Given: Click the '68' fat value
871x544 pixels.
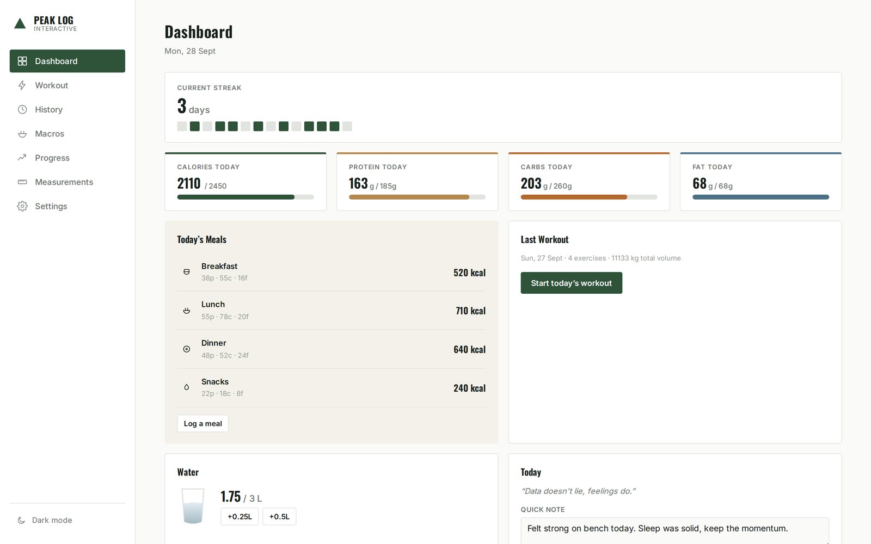Looking at the screenshot, I should 700,183.
